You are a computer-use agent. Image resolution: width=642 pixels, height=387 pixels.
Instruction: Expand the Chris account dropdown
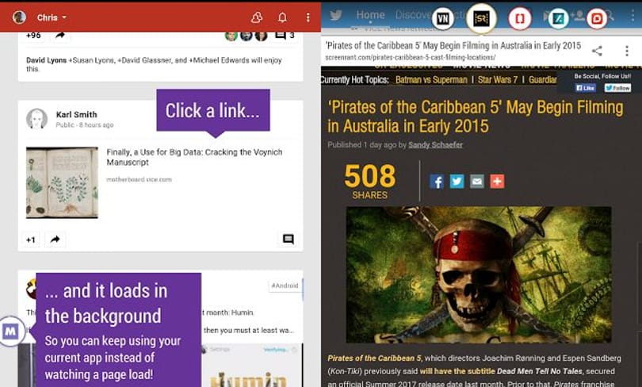(x=52, y=17)
